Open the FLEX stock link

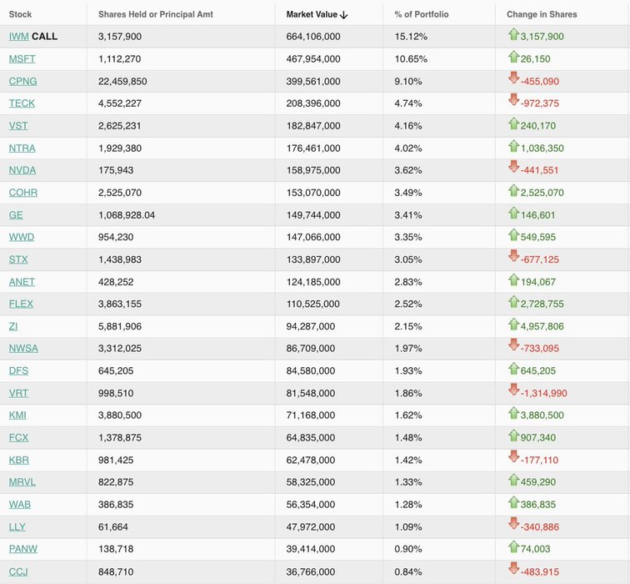point(21,304)
